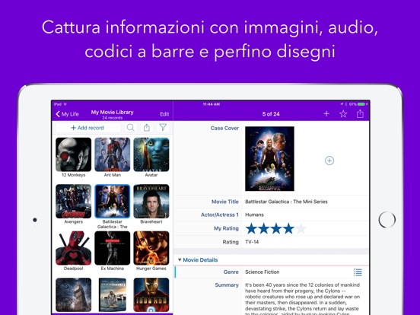420x315 pixels.
Task: Set My Rating to three stars
Action: click(x=276, y=228)
